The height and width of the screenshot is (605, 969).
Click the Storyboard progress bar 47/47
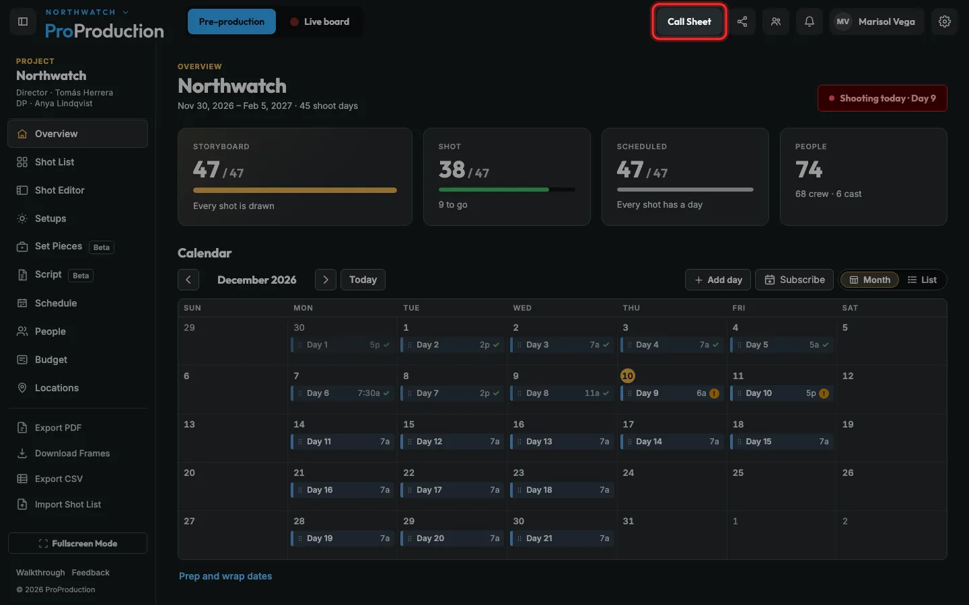[x=295, y=190]
